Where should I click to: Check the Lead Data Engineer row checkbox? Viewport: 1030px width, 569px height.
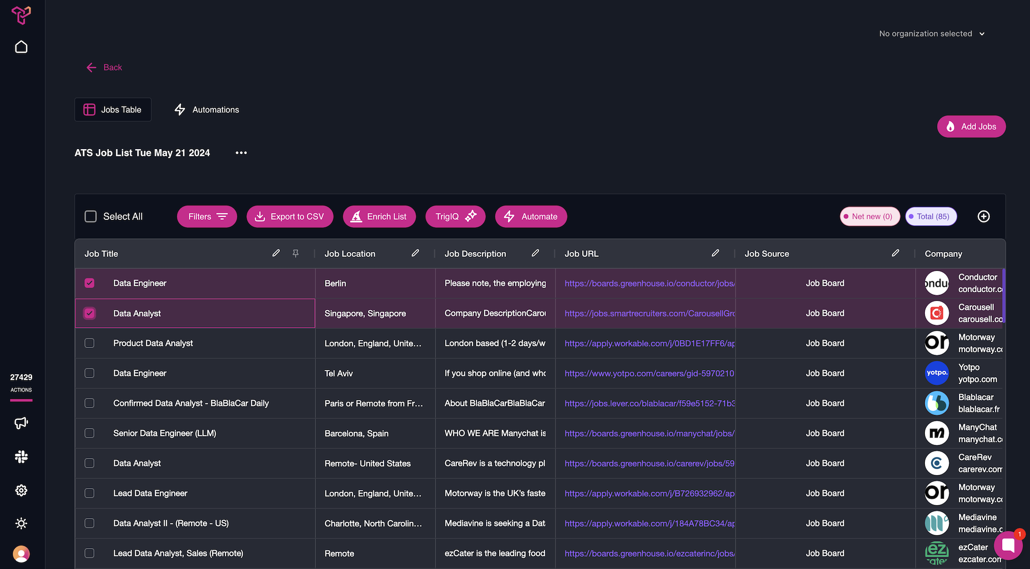(90, 493)
